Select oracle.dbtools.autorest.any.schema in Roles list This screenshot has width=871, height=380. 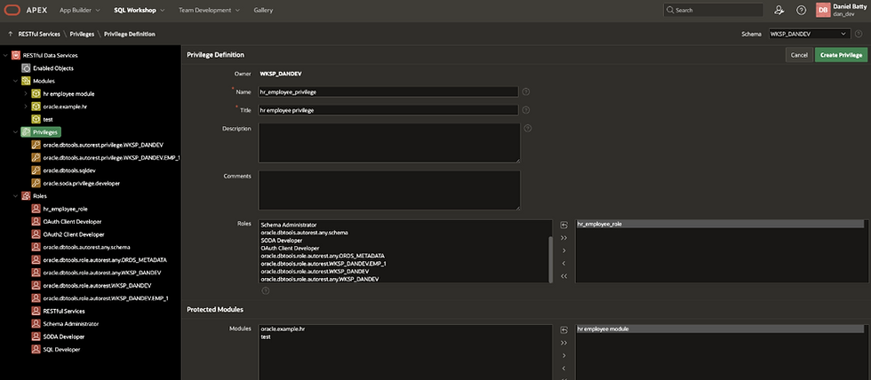pos(304,233)
